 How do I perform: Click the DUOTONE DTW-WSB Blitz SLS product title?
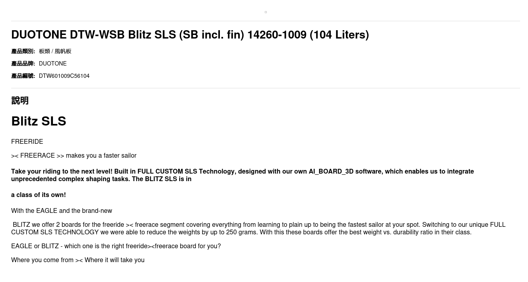click(x=190, y=35)
